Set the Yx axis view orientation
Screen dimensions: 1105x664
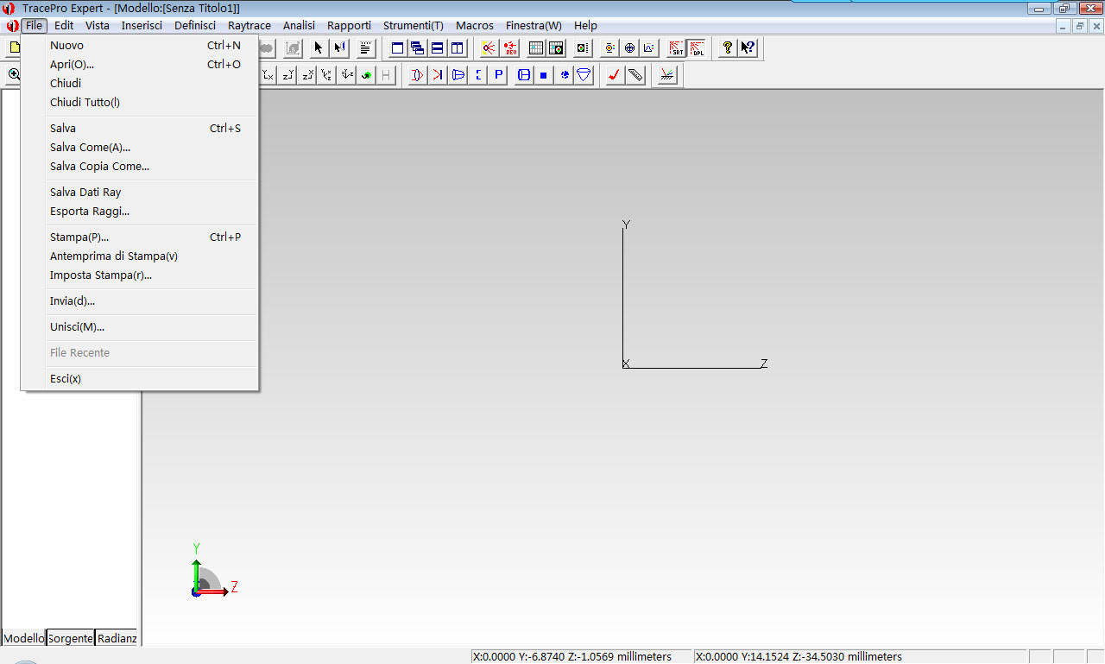point(268,75)
